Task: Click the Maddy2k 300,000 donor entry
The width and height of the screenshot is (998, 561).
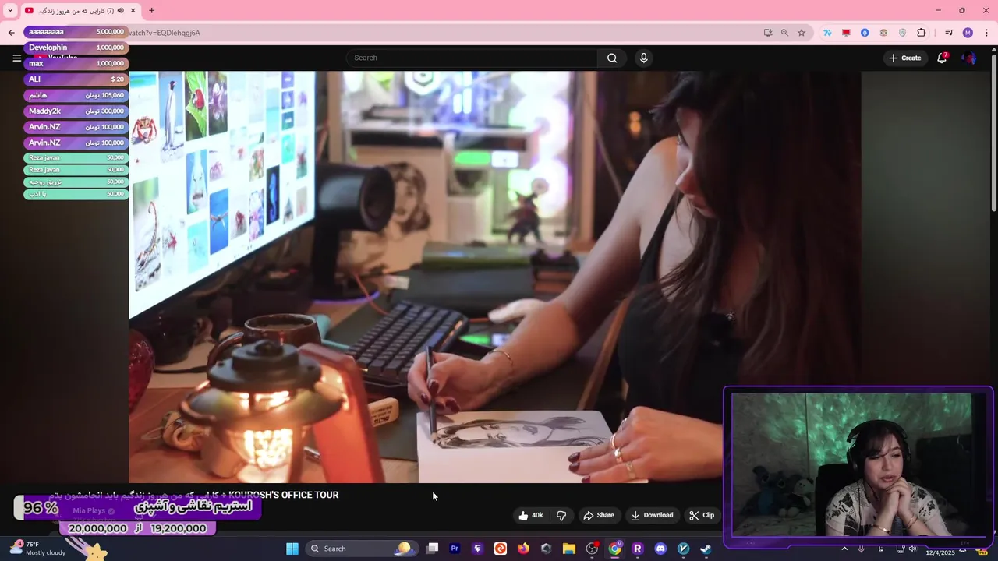Action: click(x=76, y=111)
